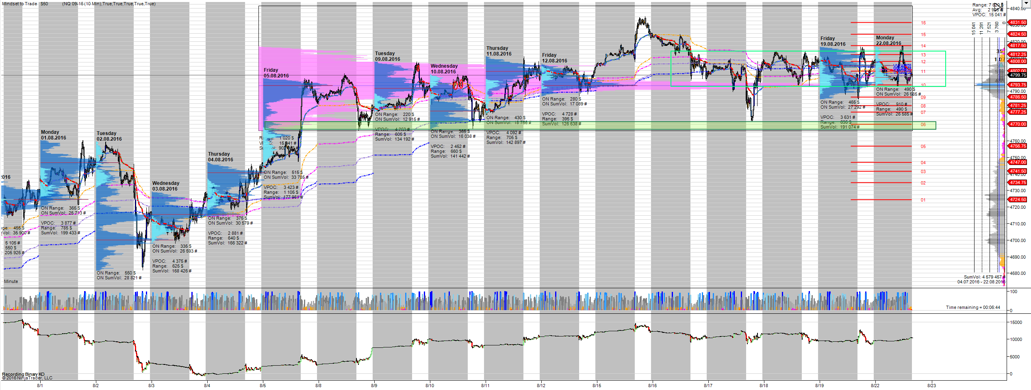The image size is (1031, 390).
Task: Click the red level label 01
Action: tap(923, 200)
